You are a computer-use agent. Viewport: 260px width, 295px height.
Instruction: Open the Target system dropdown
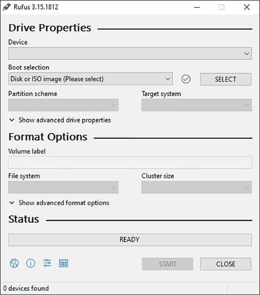pyautogui.click(x=197, y=105)
